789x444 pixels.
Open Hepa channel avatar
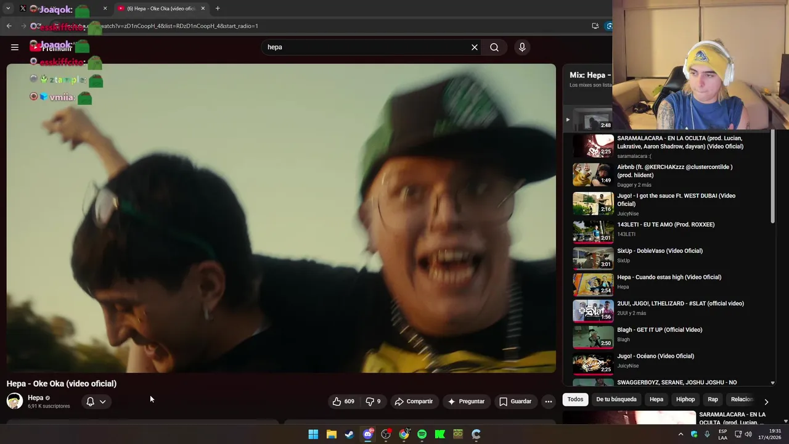(x=15, y=401)
